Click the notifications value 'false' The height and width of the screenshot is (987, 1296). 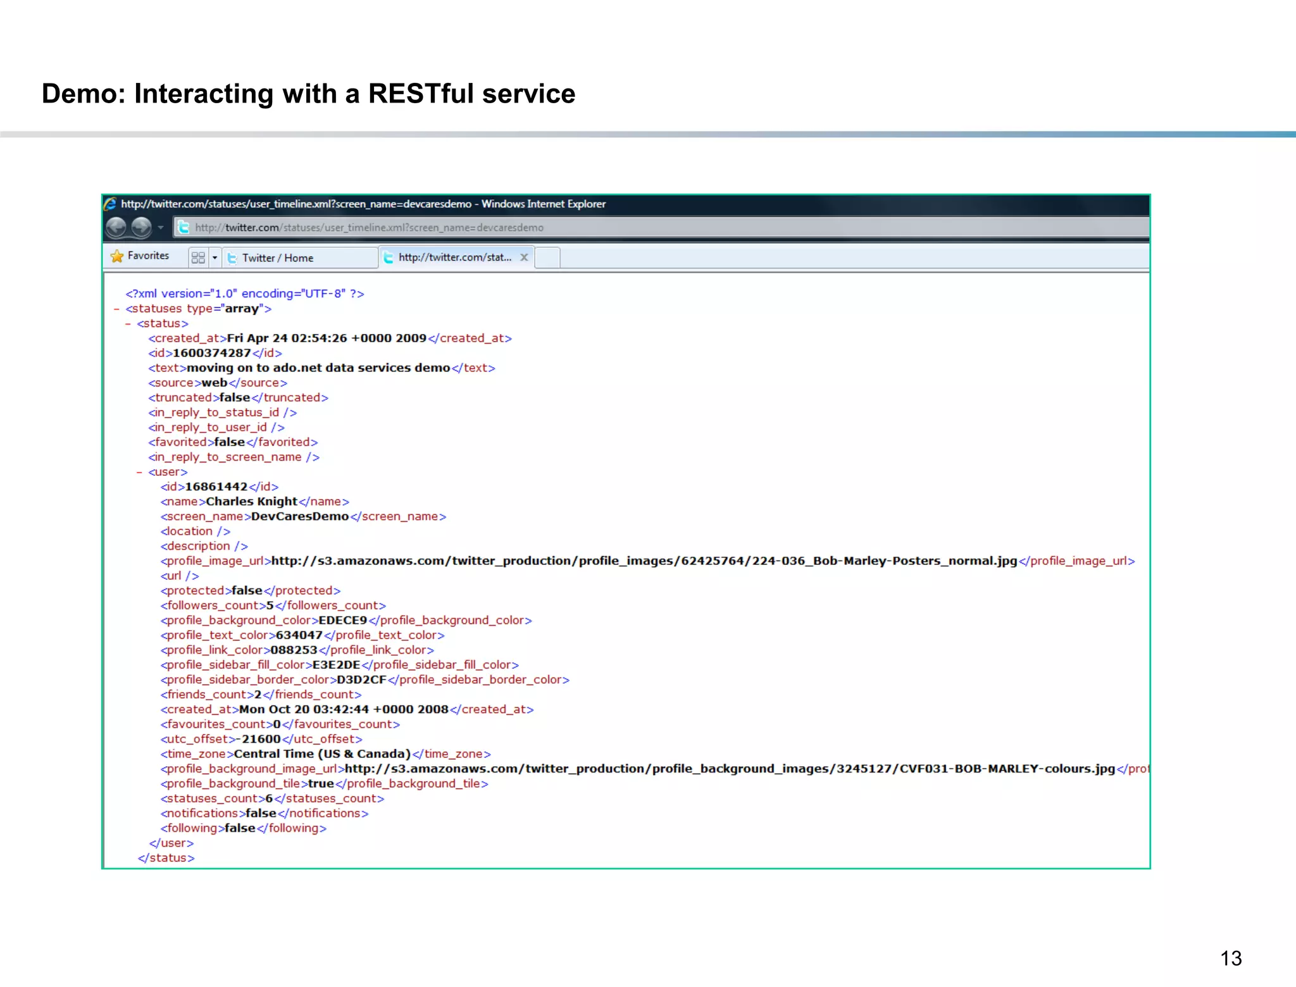tap(261, 814)
